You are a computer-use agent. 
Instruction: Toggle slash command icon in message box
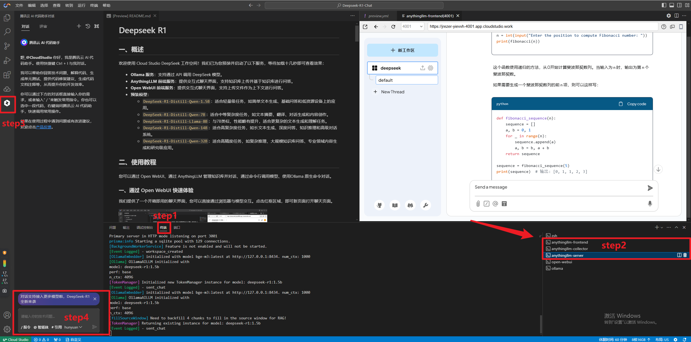486,204
